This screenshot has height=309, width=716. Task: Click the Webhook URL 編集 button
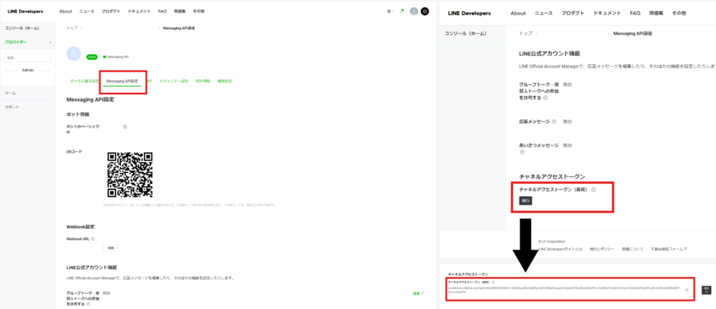coord(110,248)
